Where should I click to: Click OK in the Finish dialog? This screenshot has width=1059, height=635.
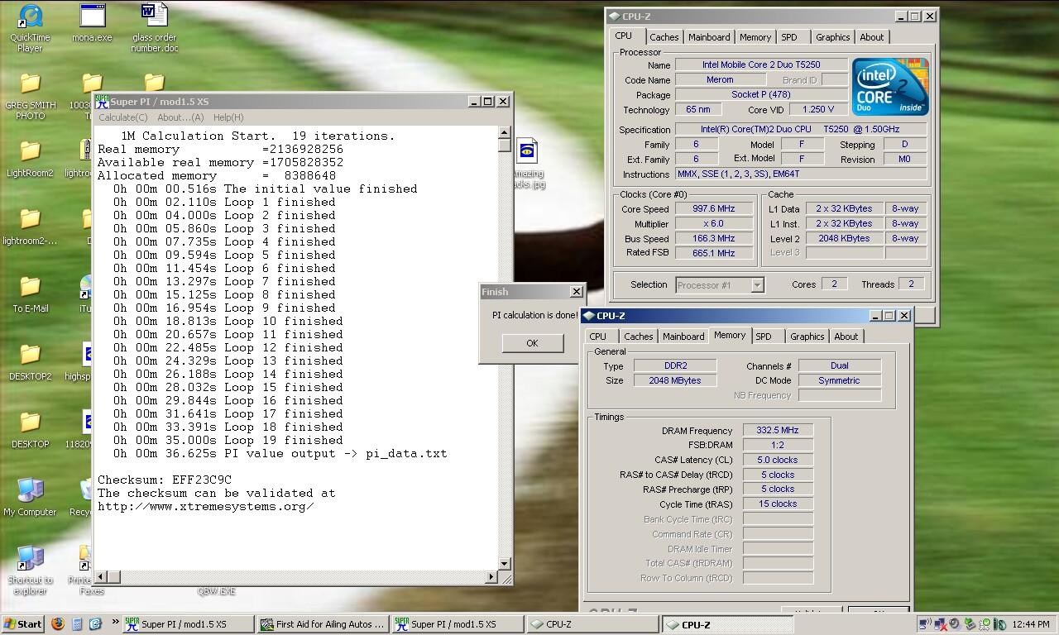point(532,343)
